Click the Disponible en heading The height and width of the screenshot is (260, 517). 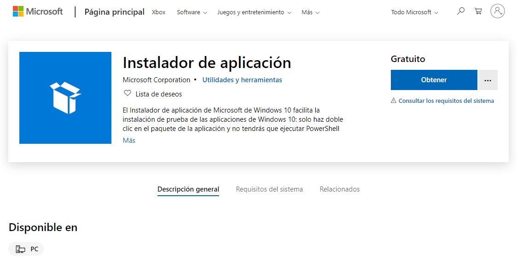coord(43,227)
